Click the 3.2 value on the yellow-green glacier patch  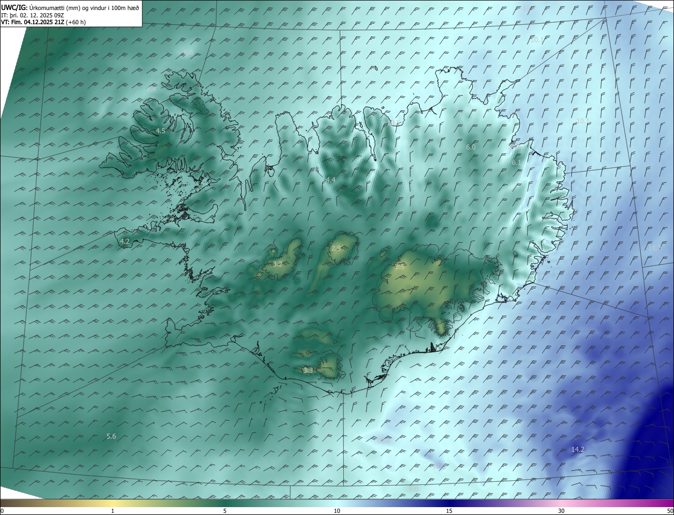pos(277,263)
